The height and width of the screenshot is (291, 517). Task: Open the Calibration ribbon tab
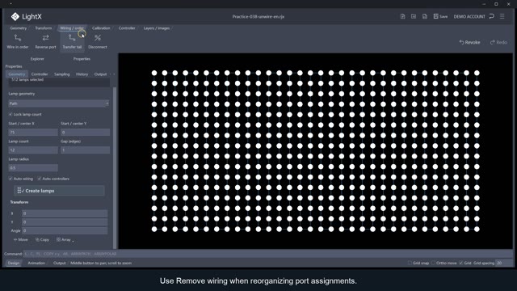101,28
